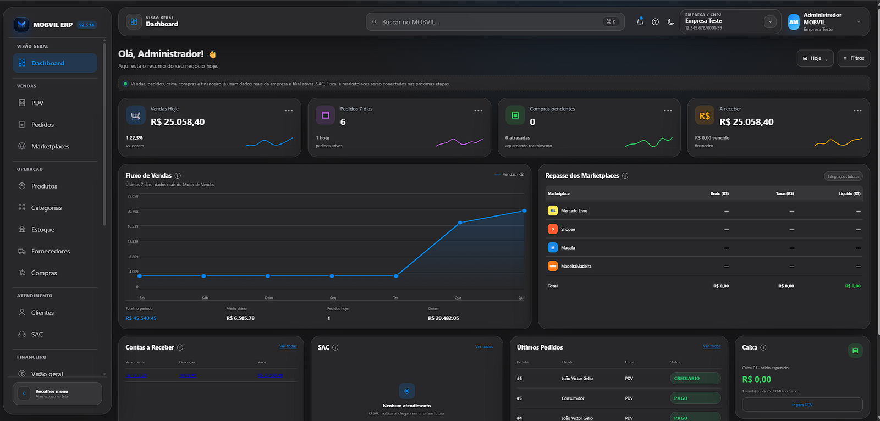
Task: Open Ver todos link in Últimos Pedidos
Action: coord(712,346)
